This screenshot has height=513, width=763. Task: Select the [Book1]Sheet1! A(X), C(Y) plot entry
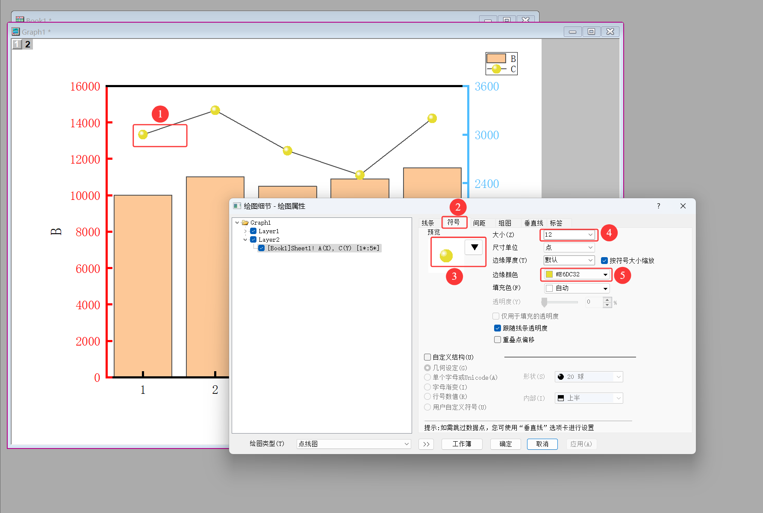[324, 248]
